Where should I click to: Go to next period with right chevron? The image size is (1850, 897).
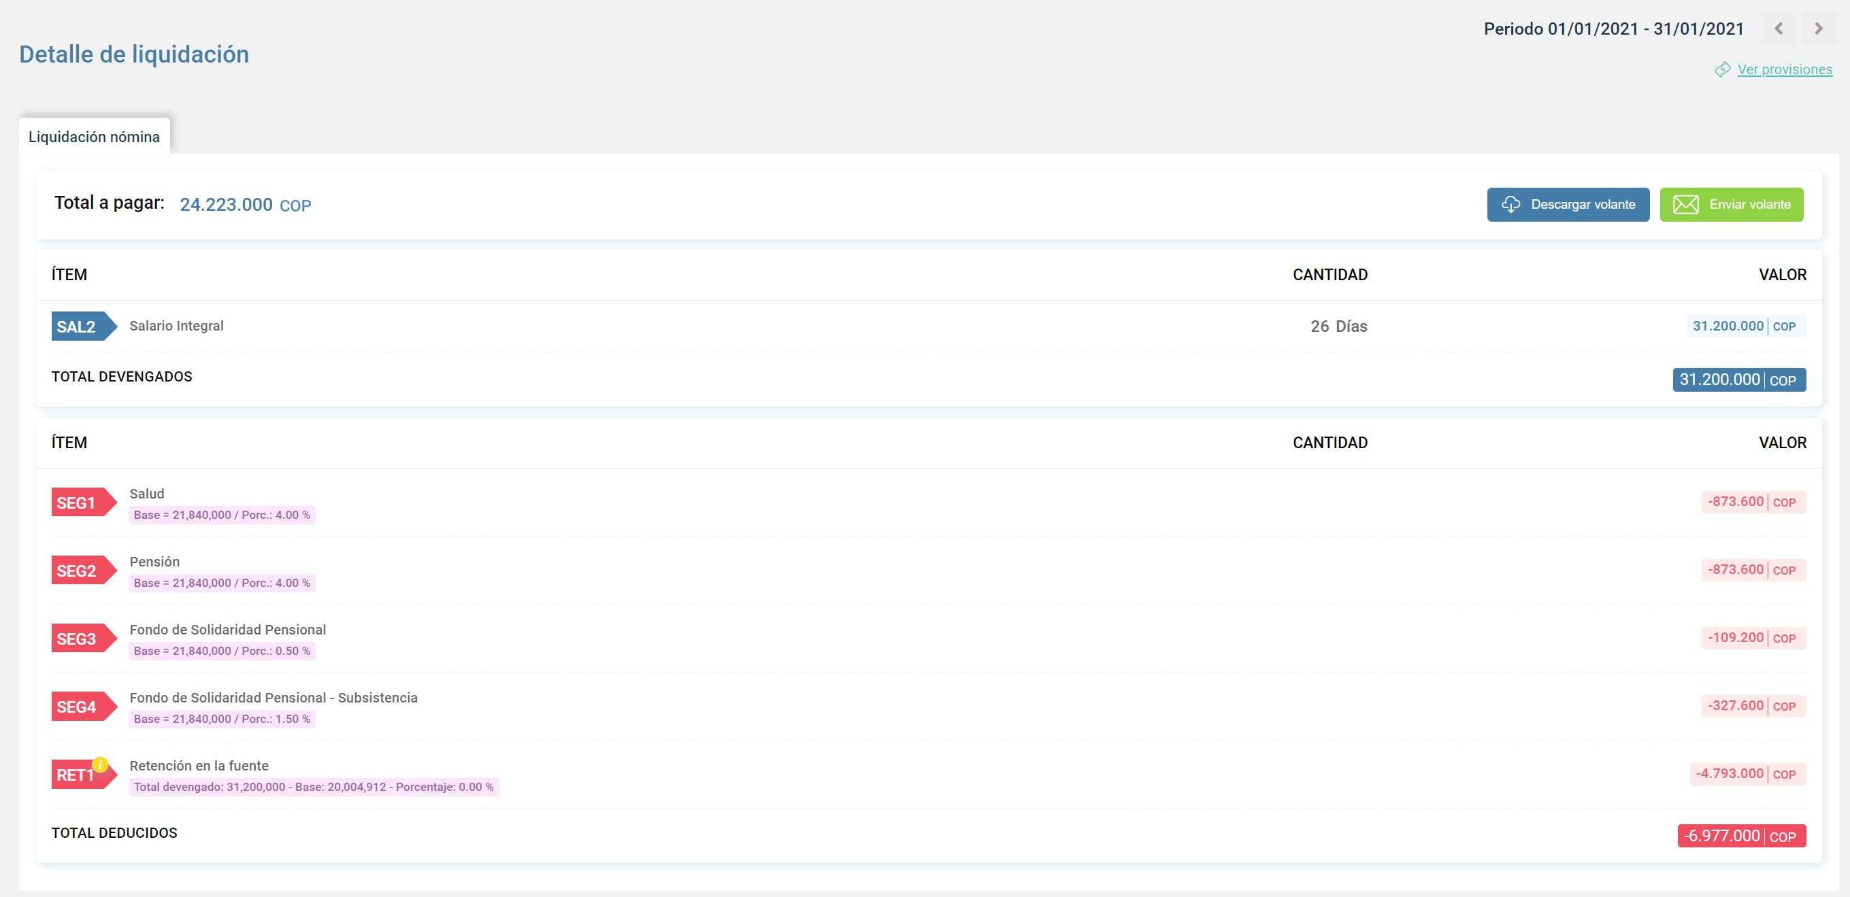click(1819, 29)
